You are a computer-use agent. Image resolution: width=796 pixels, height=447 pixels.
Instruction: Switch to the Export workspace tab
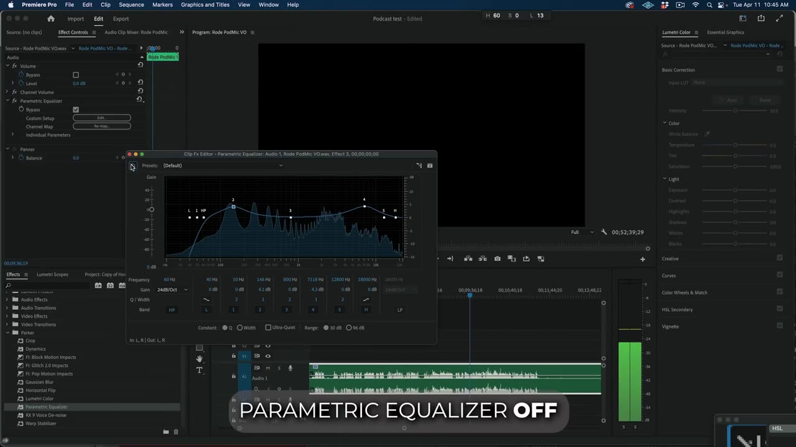coord(121,19)
